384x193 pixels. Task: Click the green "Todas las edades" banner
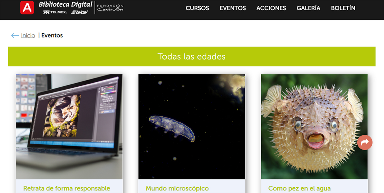click(191, 56)
